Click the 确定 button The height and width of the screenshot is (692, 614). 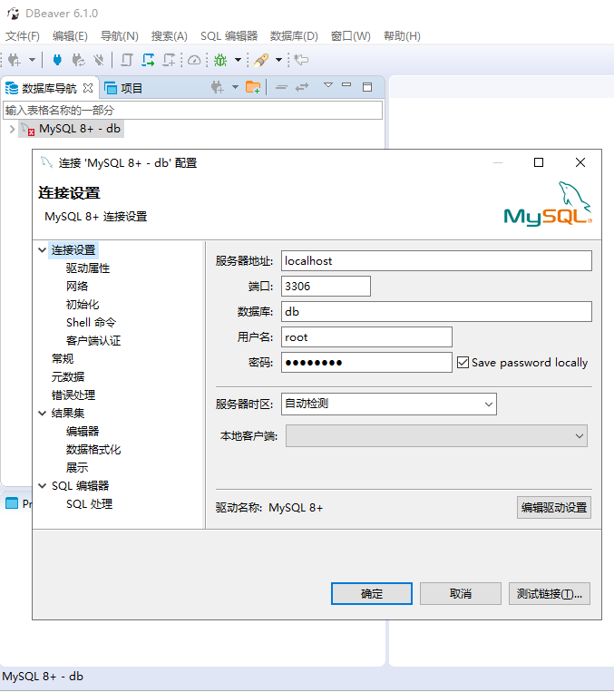(x=372, y=593)
